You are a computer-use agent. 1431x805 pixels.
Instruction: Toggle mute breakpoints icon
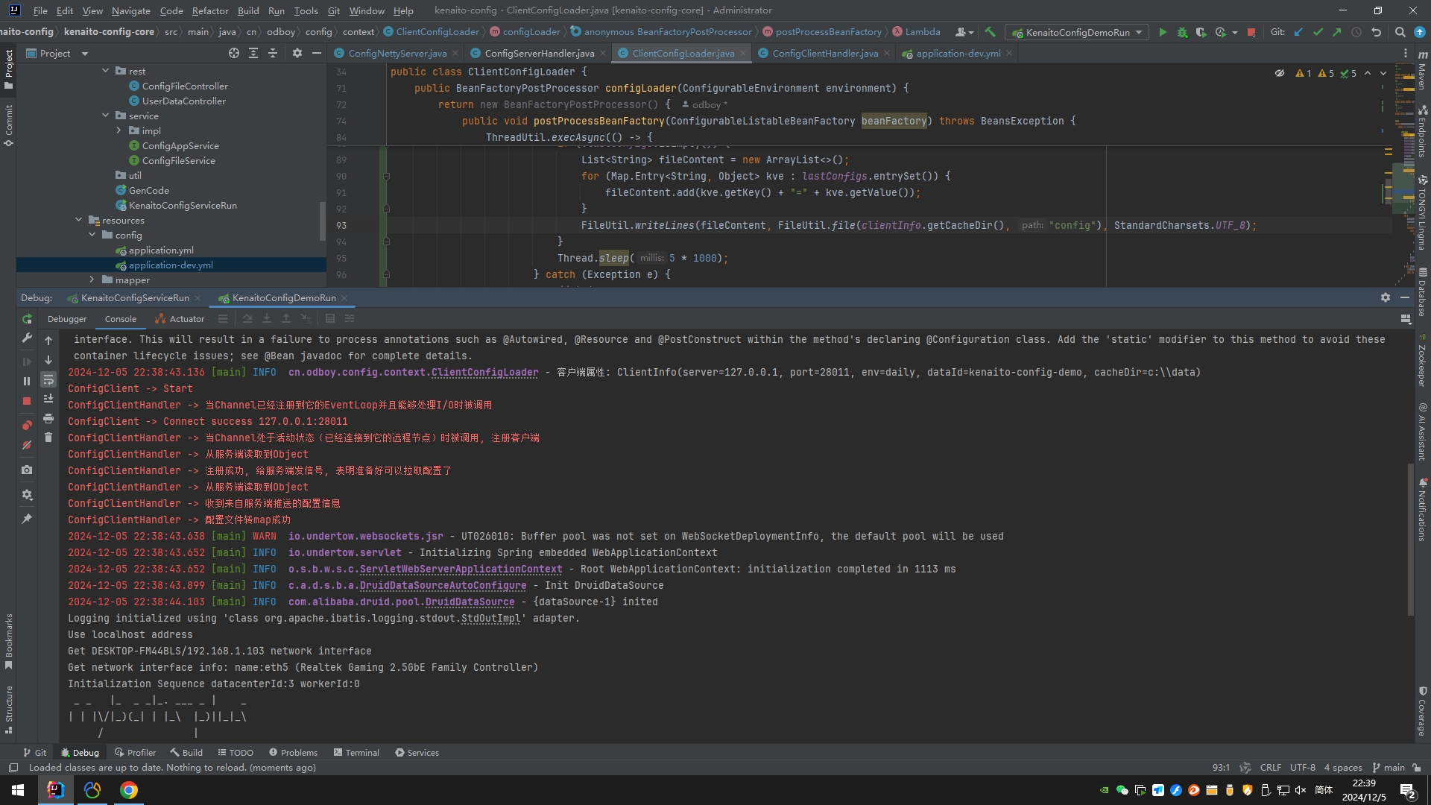(27, 445)
